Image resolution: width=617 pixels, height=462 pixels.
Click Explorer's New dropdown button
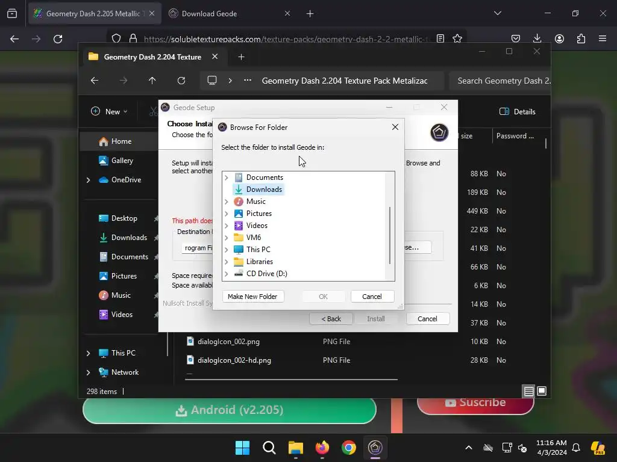[x=110, y=111]
